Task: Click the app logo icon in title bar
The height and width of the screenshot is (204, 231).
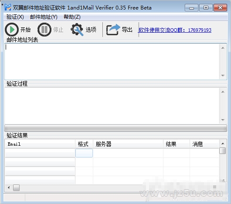Action: click(8, 7)
